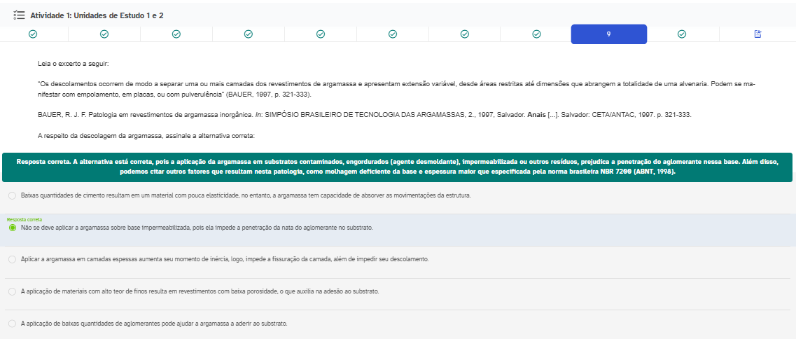Open question 10 checkmark after tab 9
Viewport: 796px width, 339px height.
click(x=682, y=34)
